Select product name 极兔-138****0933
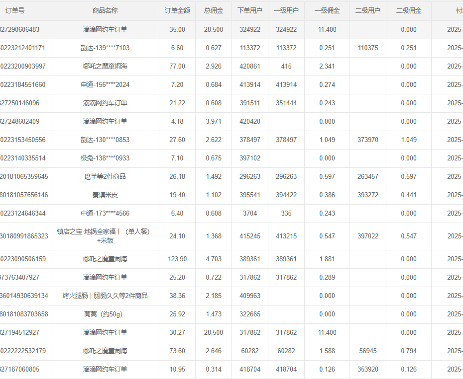 (105, 158)
